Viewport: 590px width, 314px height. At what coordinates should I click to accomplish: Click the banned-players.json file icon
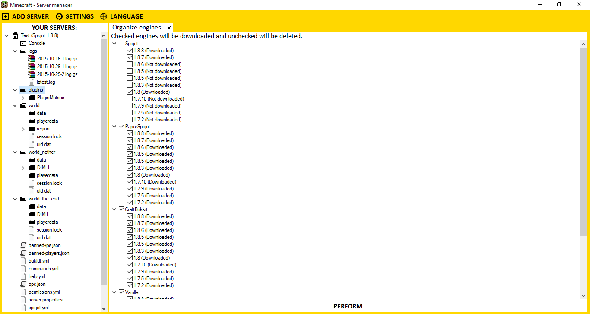(23, 253)
